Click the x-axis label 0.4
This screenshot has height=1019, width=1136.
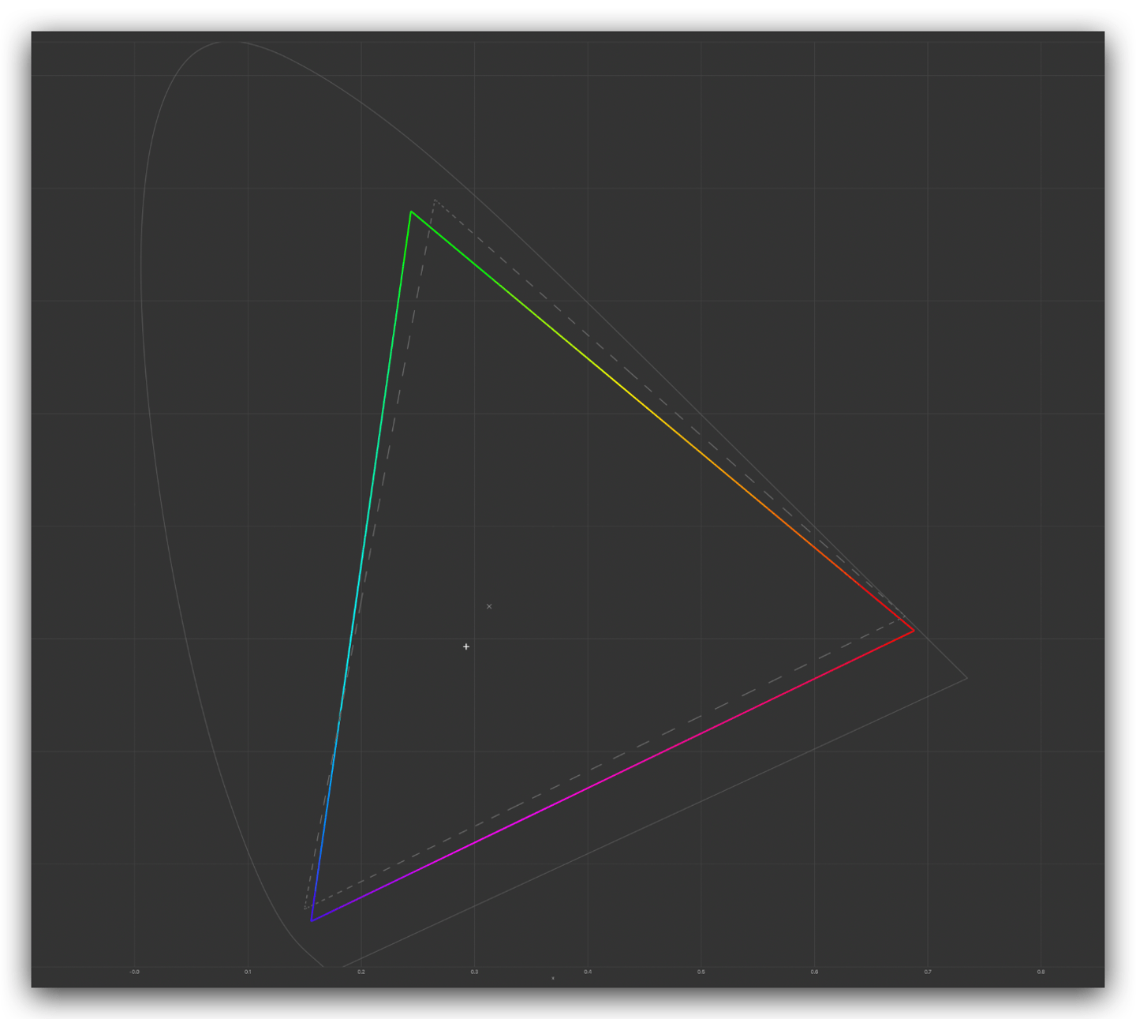(588, 972)
